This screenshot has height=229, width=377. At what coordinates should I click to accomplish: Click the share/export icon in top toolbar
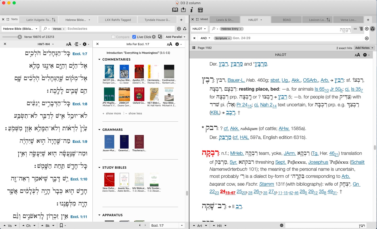click(x=183, y=10)
